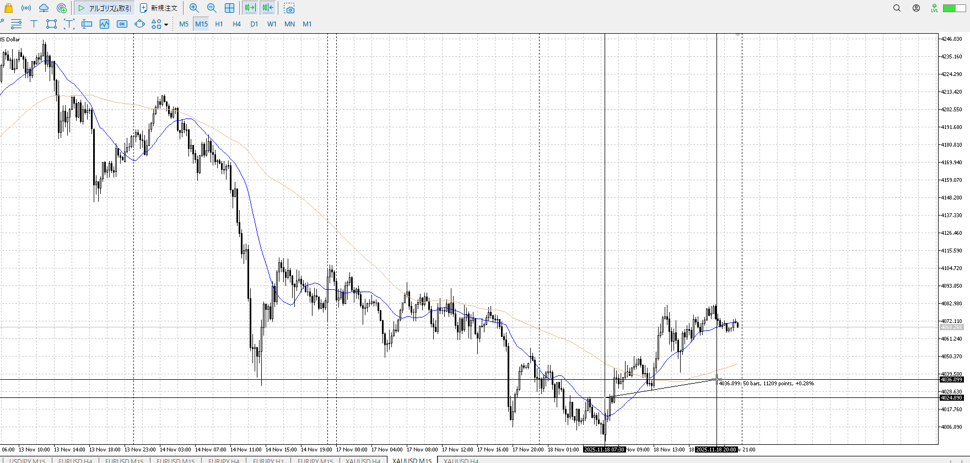Open the user account profile icon
Screen dimensions: 970x463
point(916,8)
